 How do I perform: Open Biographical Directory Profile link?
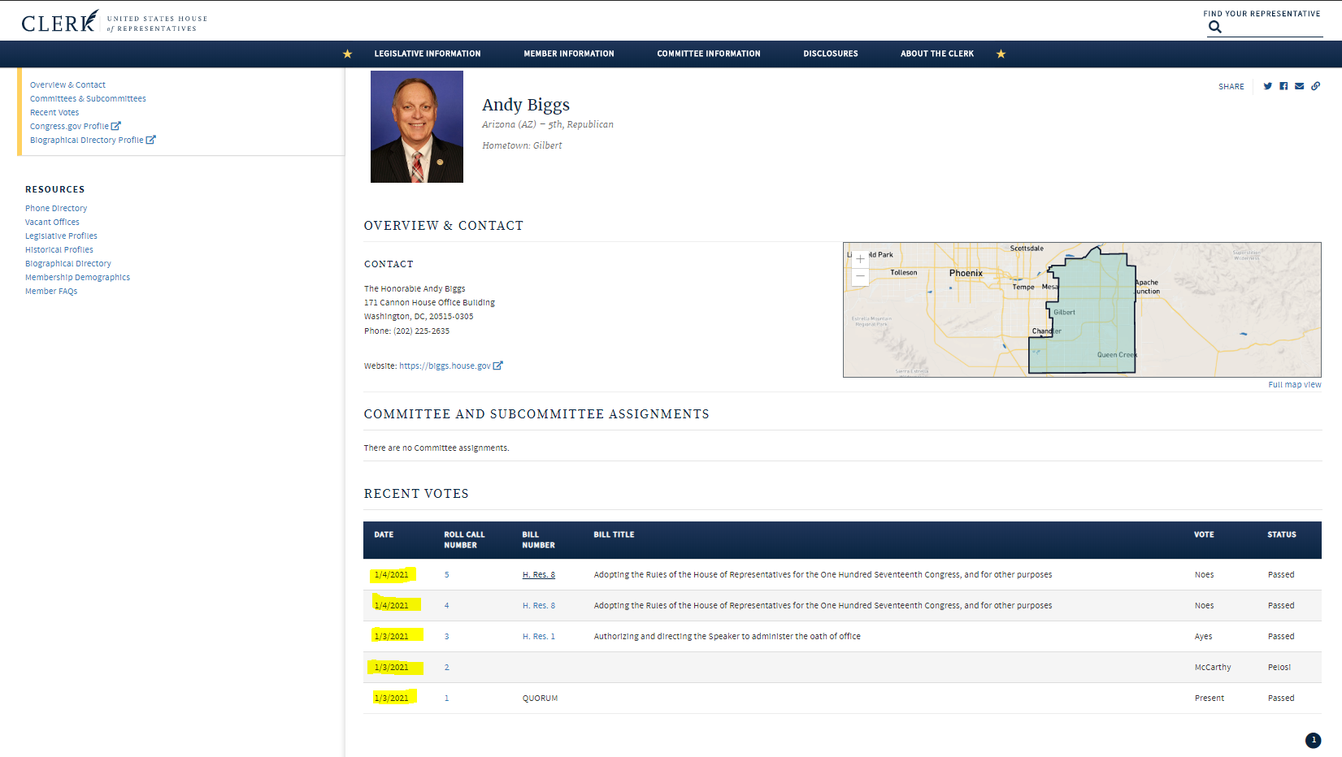[86, 140]
